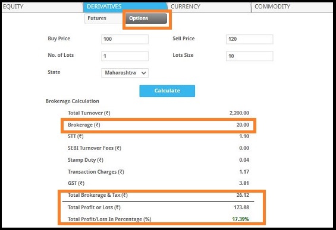Select the Options sub-tab
The height and width of the screenshot is (230, 336).
coord(146,18)
